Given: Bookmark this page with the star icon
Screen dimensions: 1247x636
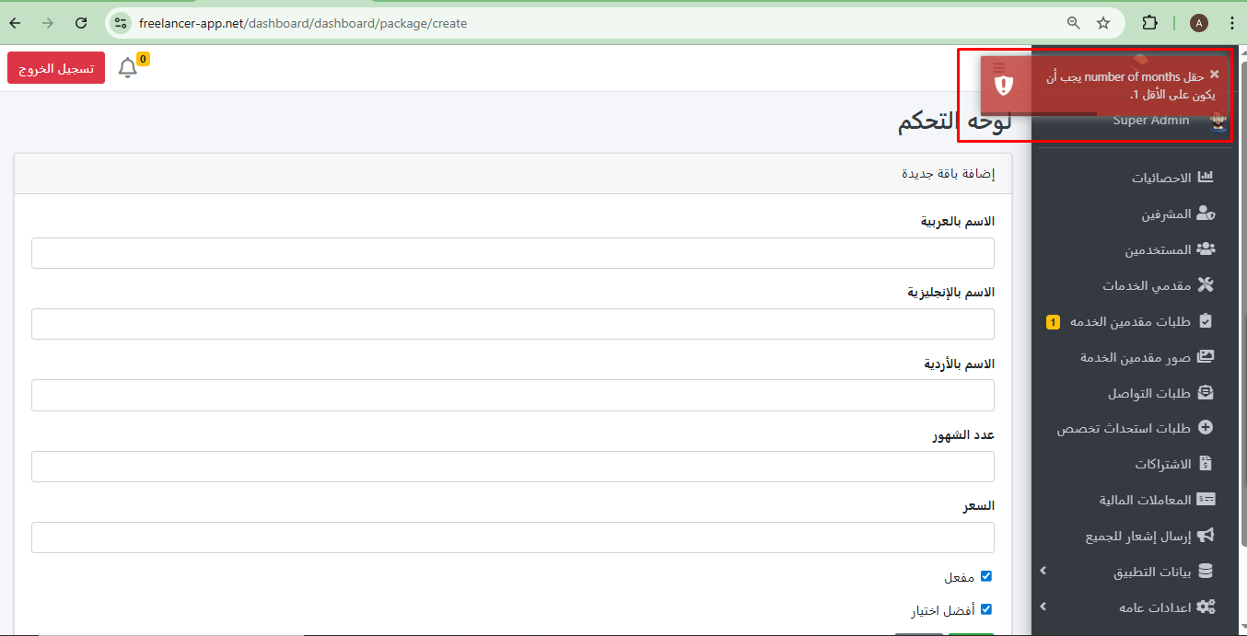Looking at the screenshot, I should pyautogui.click(x=1103, y=23).
